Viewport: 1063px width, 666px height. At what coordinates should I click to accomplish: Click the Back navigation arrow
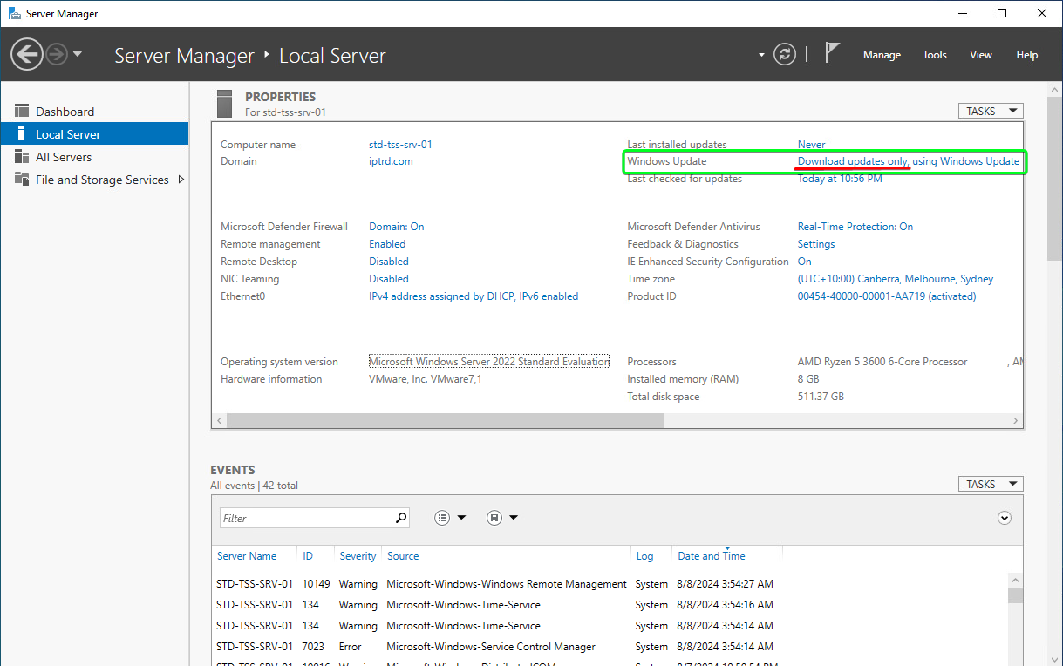pyautogui.click(x=26, y=54)
